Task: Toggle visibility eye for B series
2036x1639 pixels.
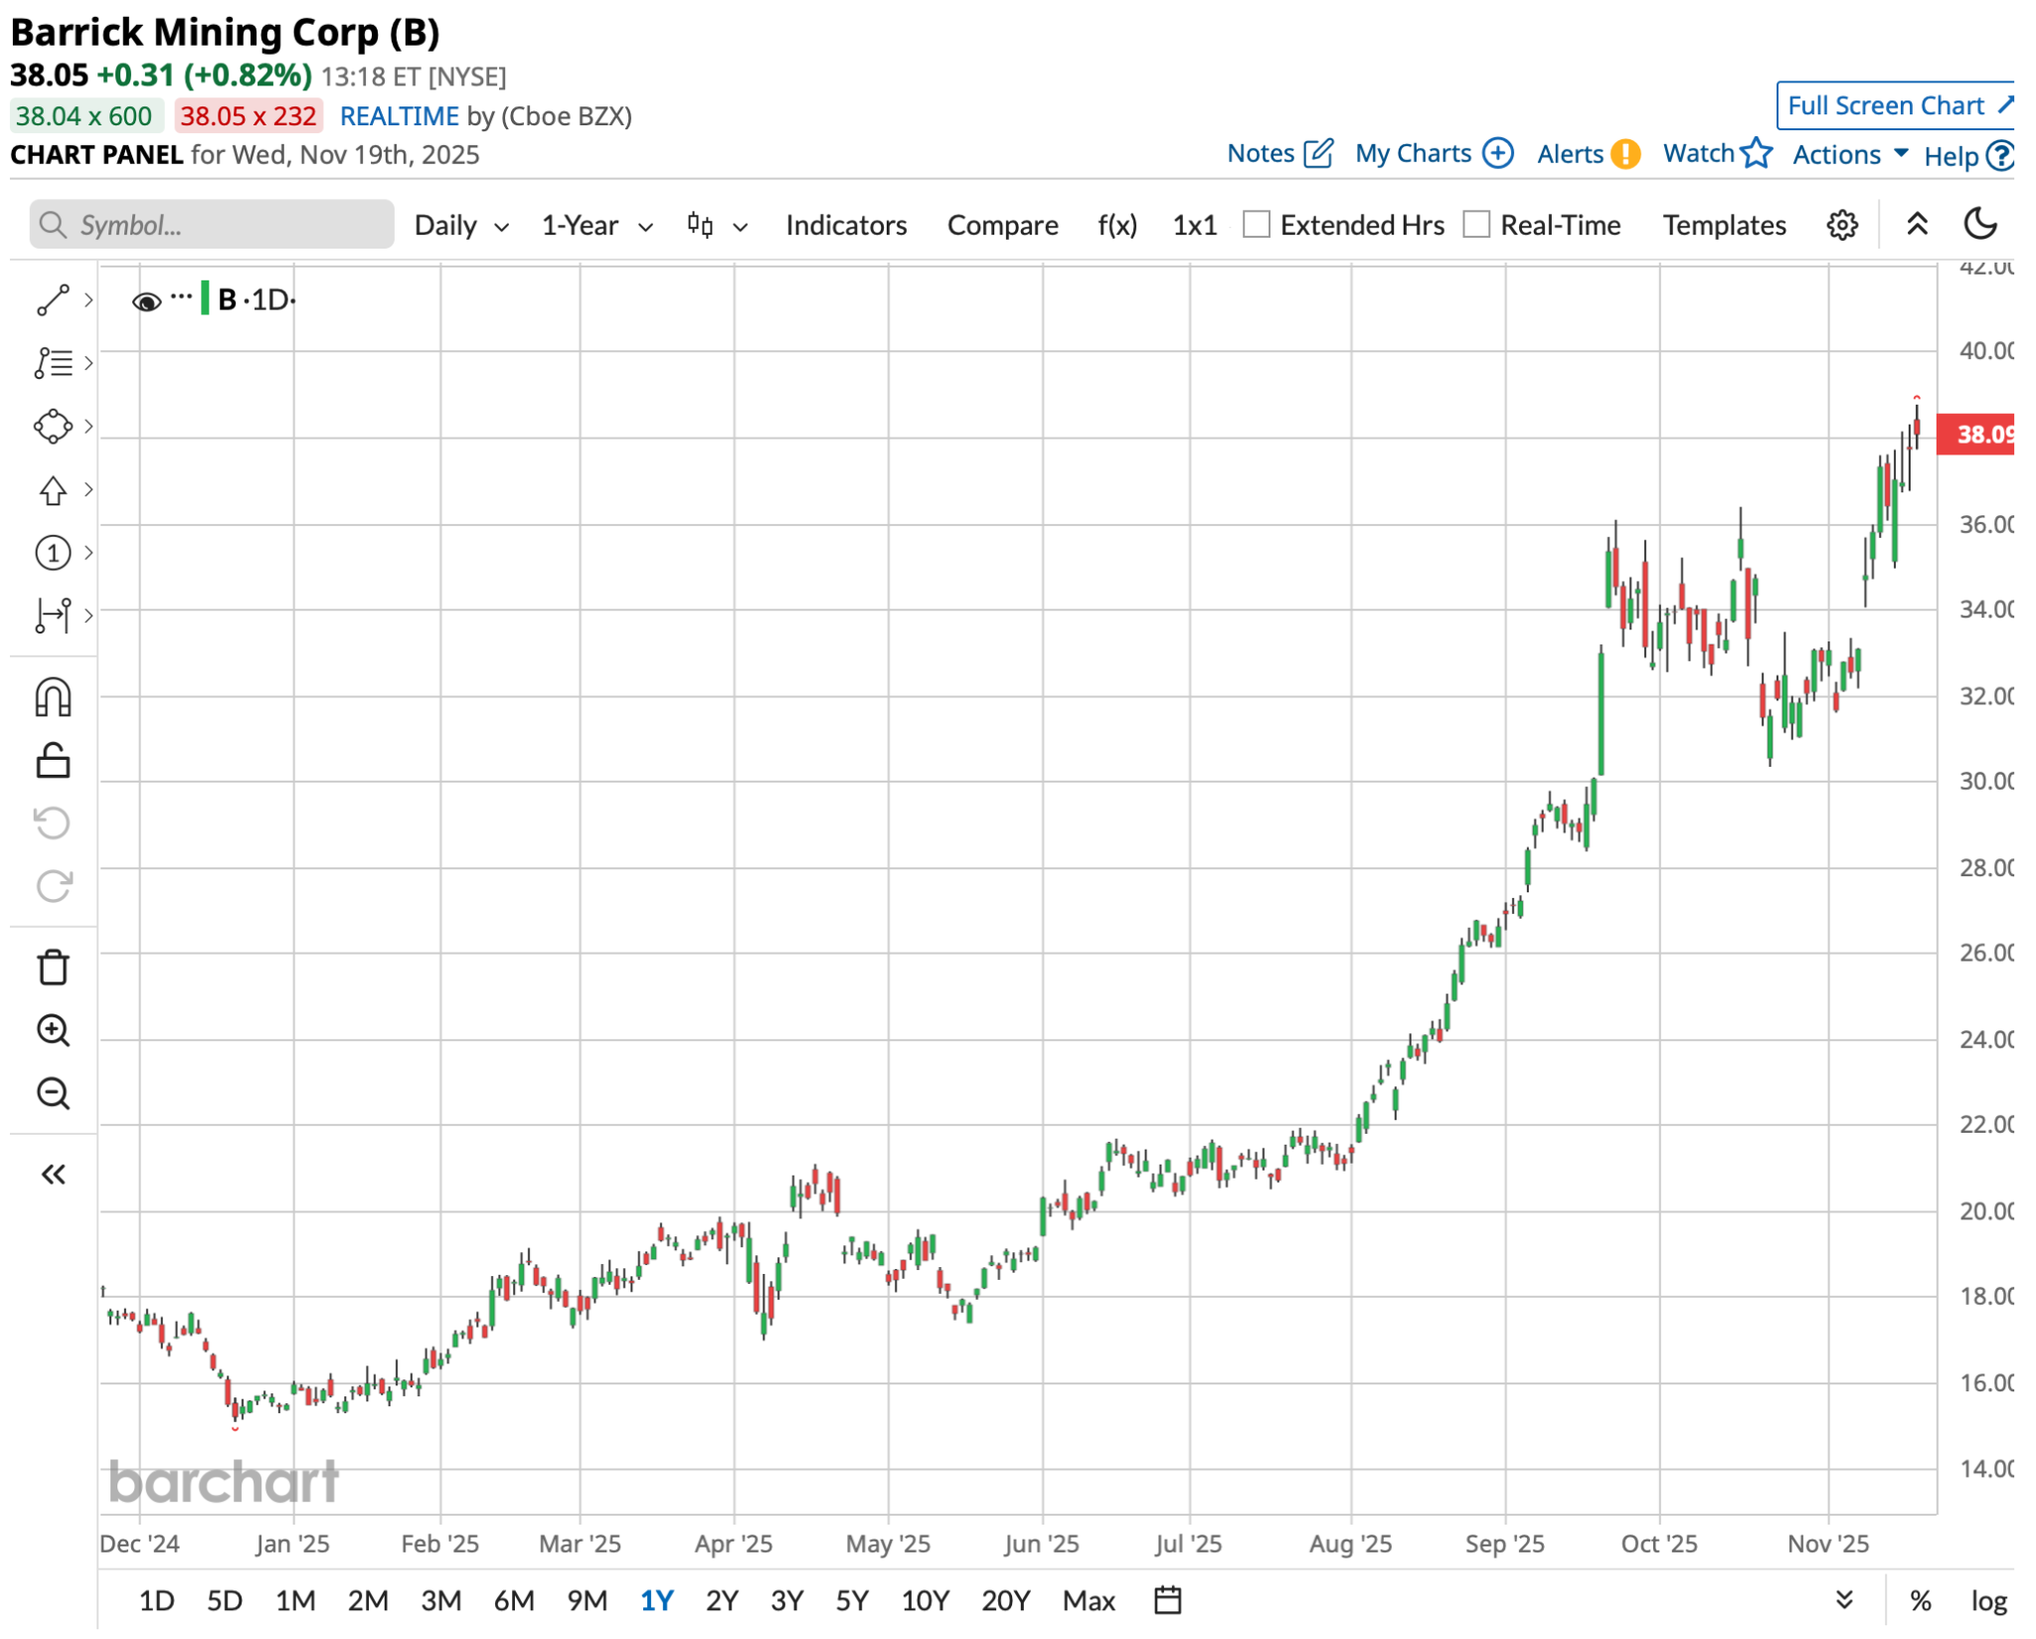Action: pos(146,301)
